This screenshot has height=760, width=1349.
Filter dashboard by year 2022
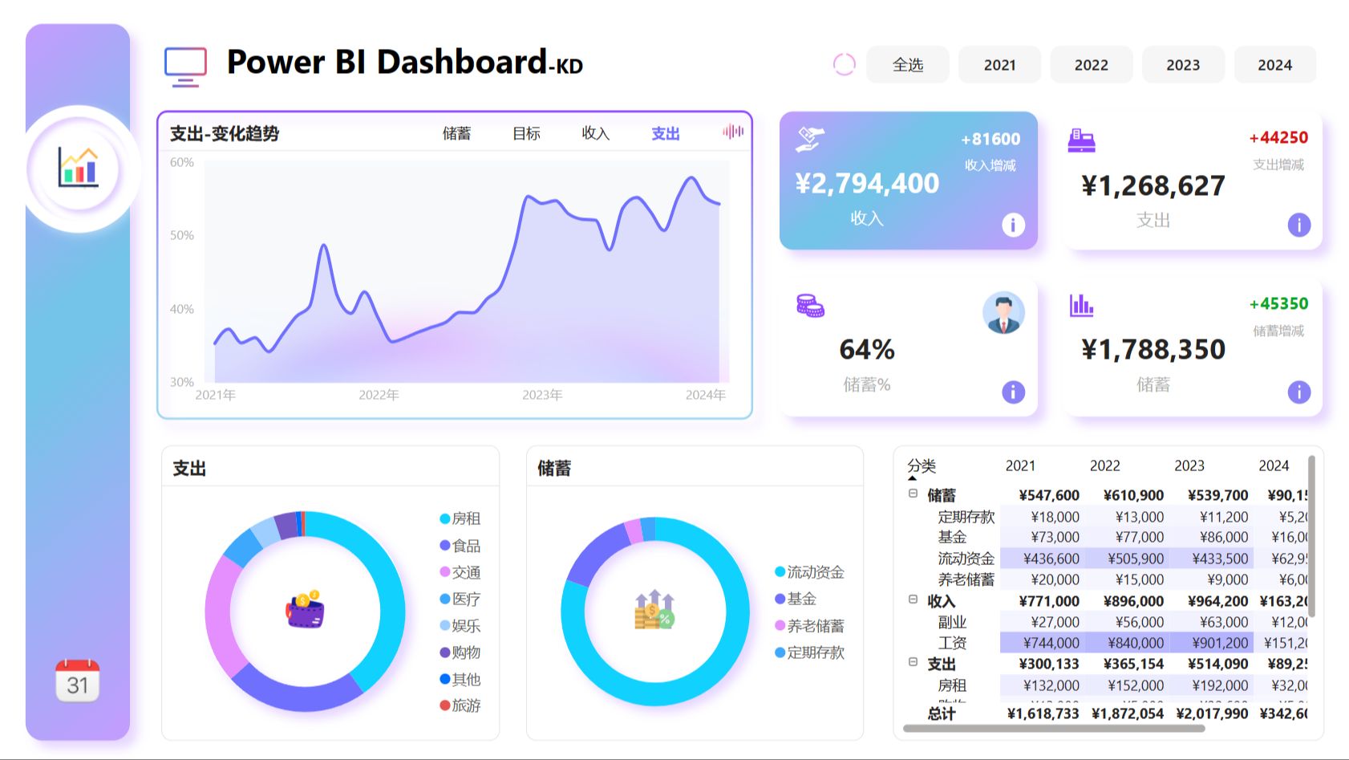1092,65
